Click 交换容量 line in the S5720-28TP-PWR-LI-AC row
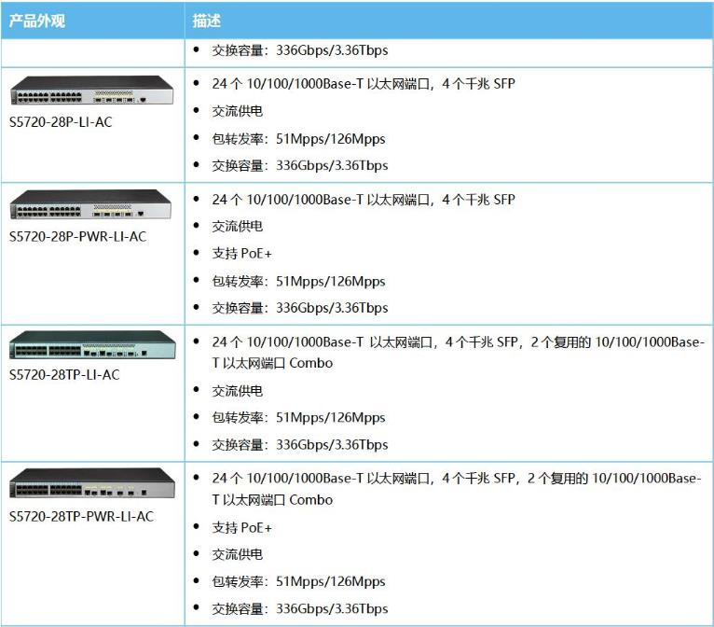Viewport: 714px width, 627px height. click(x=300, y=608)
